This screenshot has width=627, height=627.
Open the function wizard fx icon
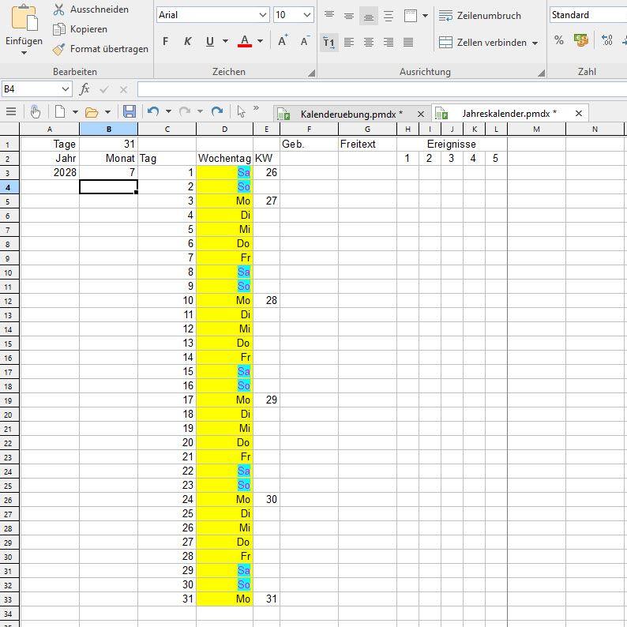point(84,90)
